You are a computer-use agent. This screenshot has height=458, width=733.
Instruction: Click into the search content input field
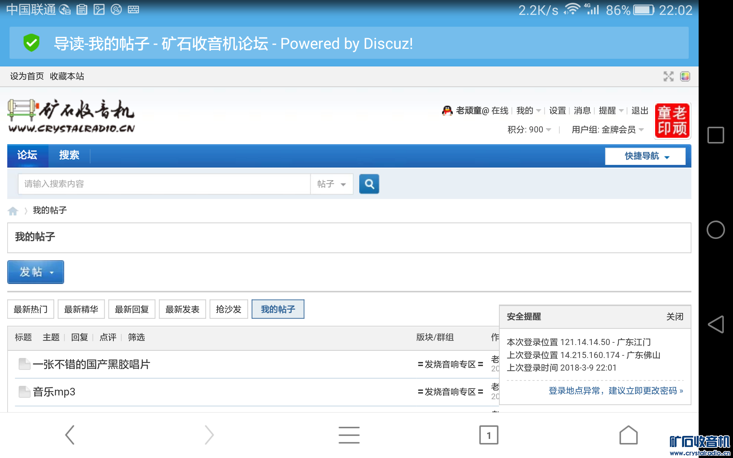[164, 184]
